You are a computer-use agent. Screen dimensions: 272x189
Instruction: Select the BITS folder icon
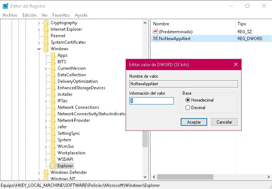pyautogui.click(x=53, y=62)
